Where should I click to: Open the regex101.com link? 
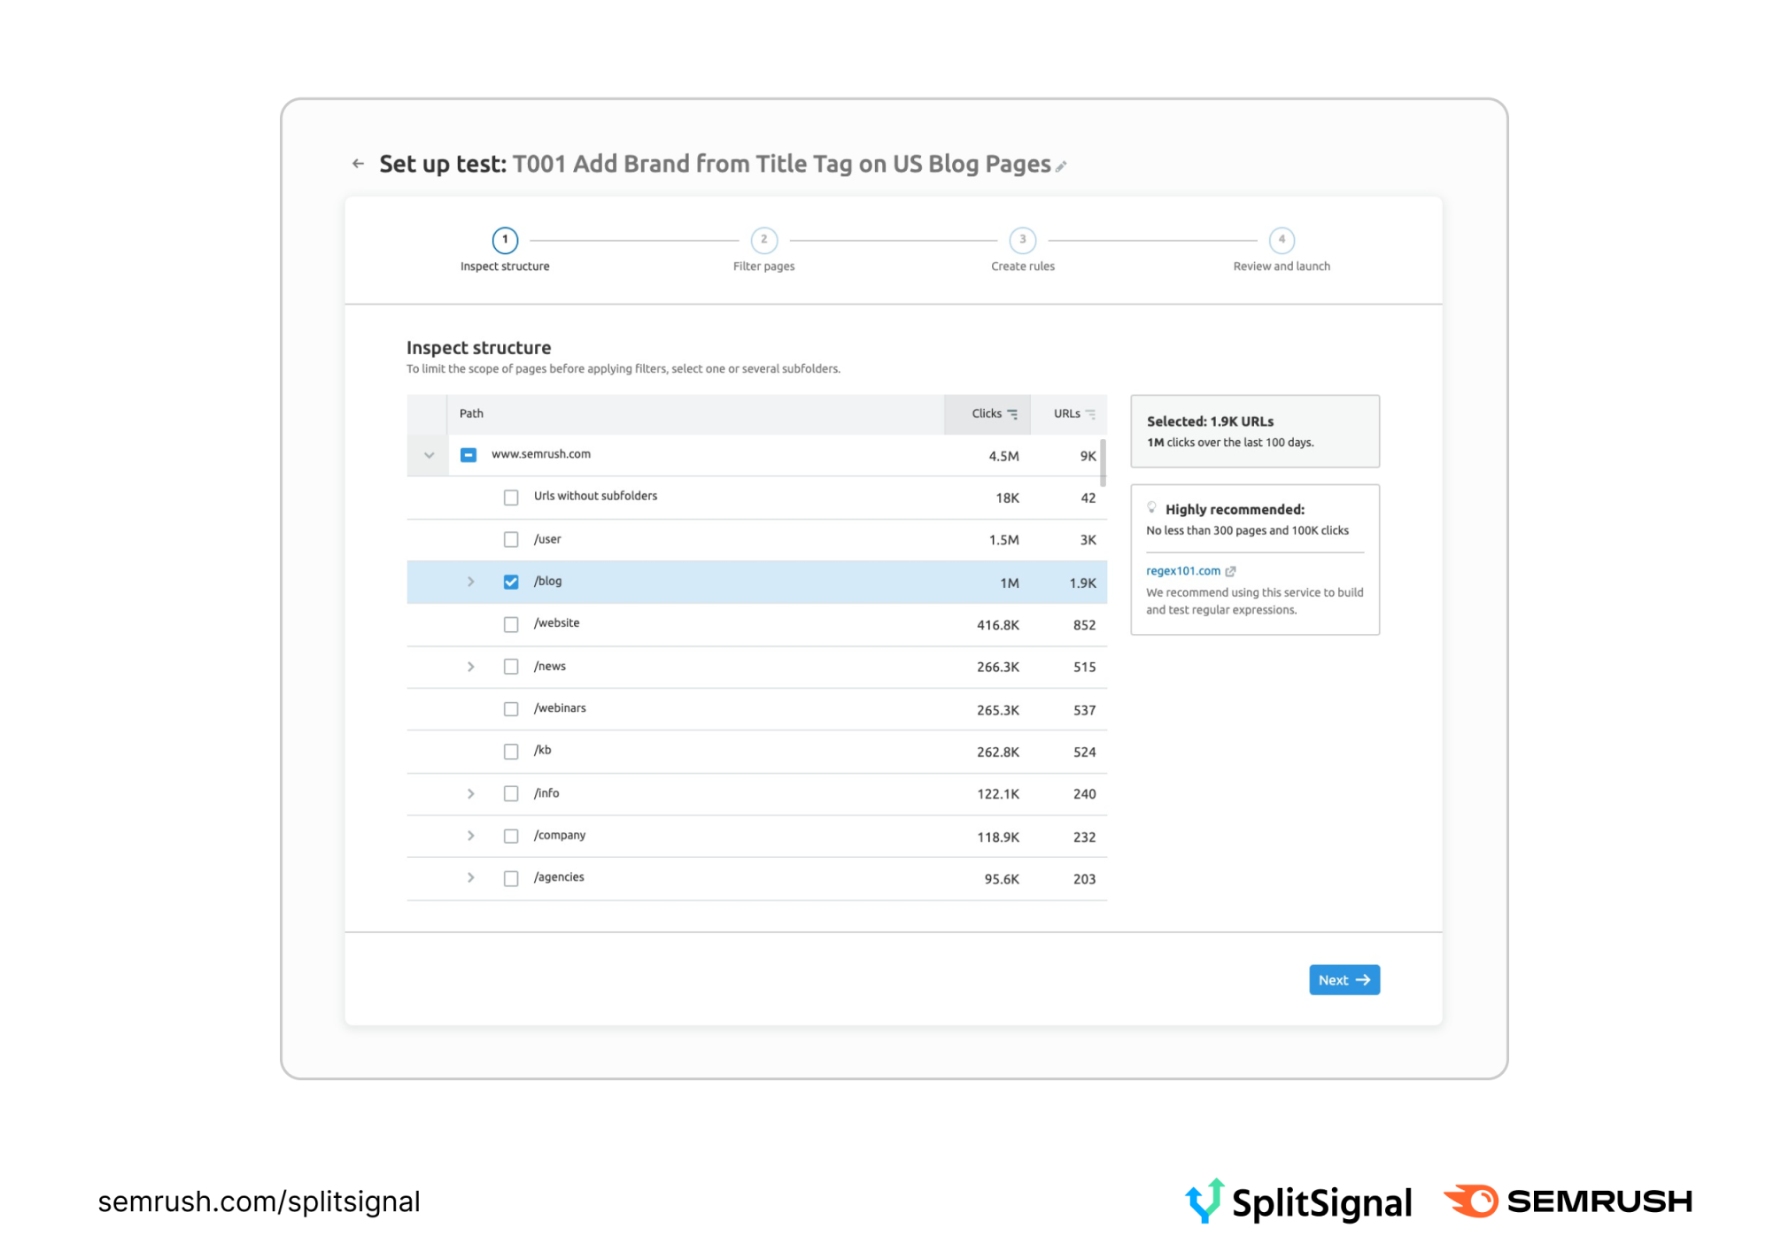pos(1182,572)
